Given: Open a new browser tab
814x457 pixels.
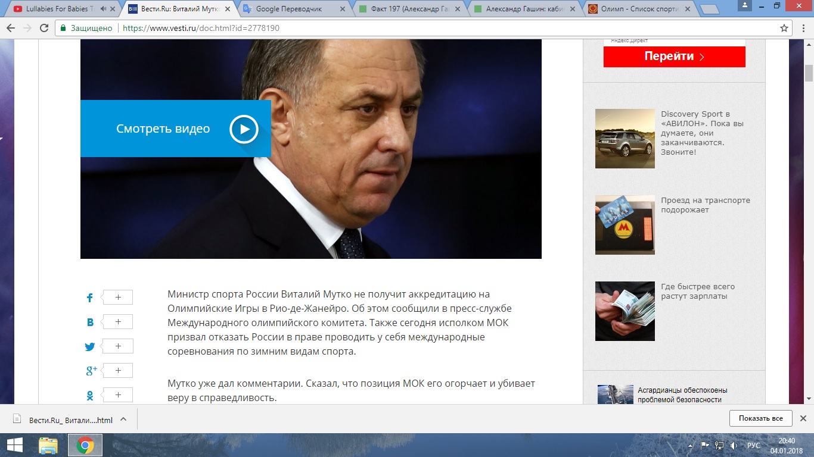Looking at the screenshot, I should pyautogui.click(x=710, y=9).
